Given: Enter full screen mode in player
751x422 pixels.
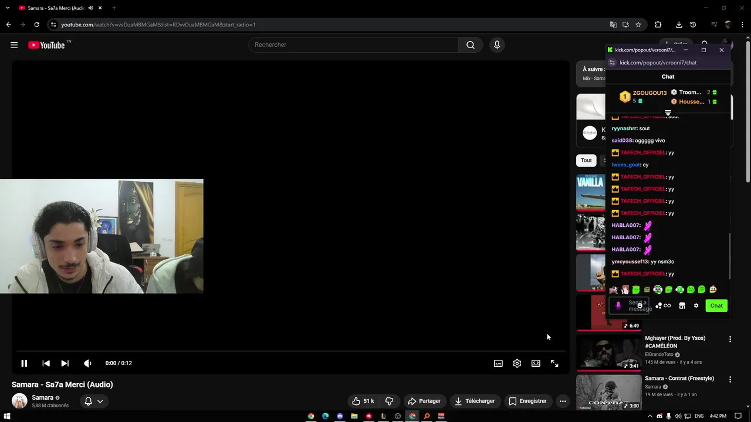Looking at the screenshot, I should tap(554, 363).
